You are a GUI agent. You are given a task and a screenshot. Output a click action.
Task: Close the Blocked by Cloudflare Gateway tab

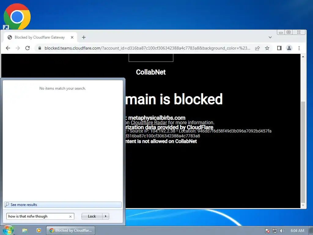click(x=72, y=37)
